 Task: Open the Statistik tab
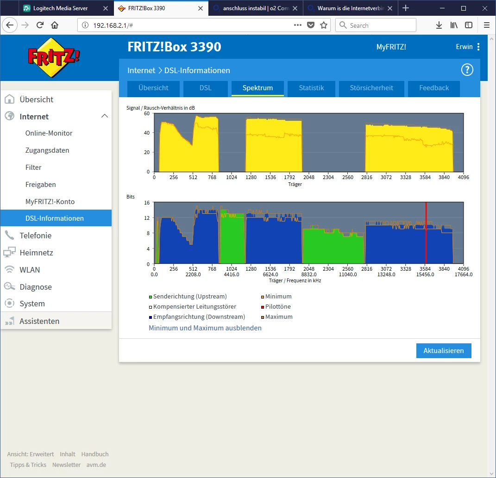311,88
